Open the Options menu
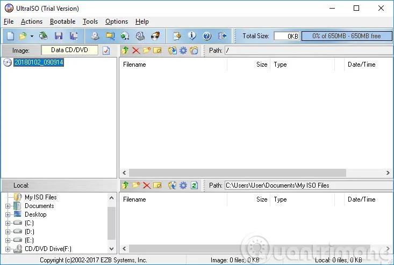 [x=117, y=22]
